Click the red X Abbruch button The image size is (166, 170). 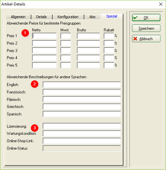click(x=146, y=38)
